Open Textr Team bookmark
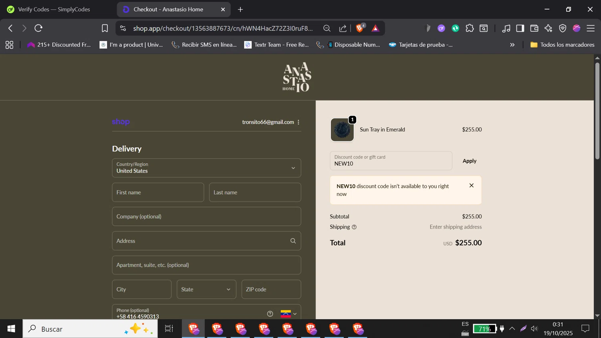This screenshot has width=601, height=338. [276, 45]
